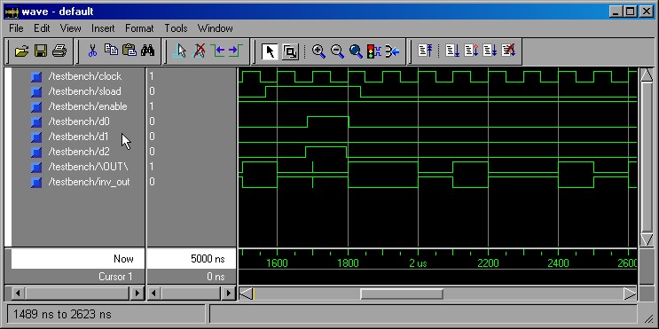Screen dimensions: 659x329
Task: Click the Cursor 1 time value field
Action: pos(192,277)
